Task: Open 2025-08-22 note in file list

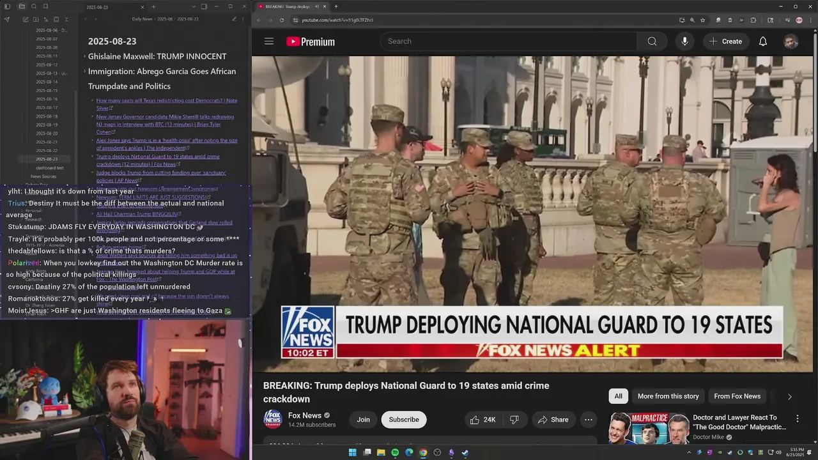Action: pos(47,150)
